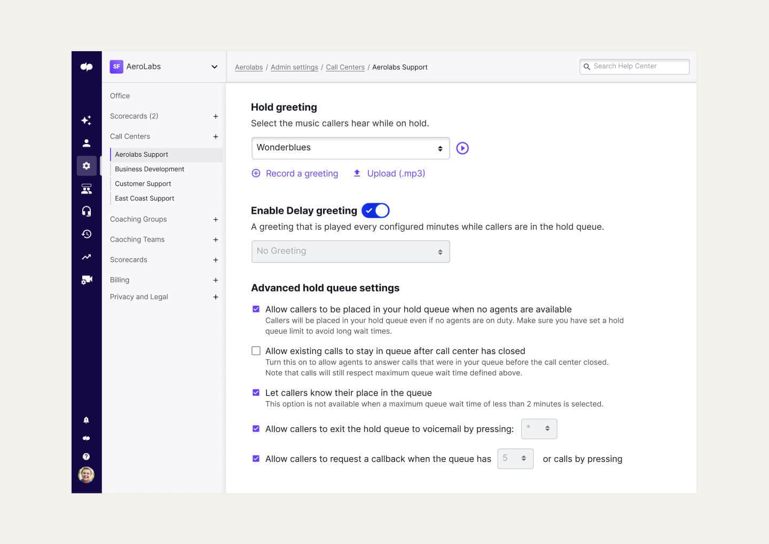Click the AI sparkle icon in sidebar

click(x=86, y=120)
